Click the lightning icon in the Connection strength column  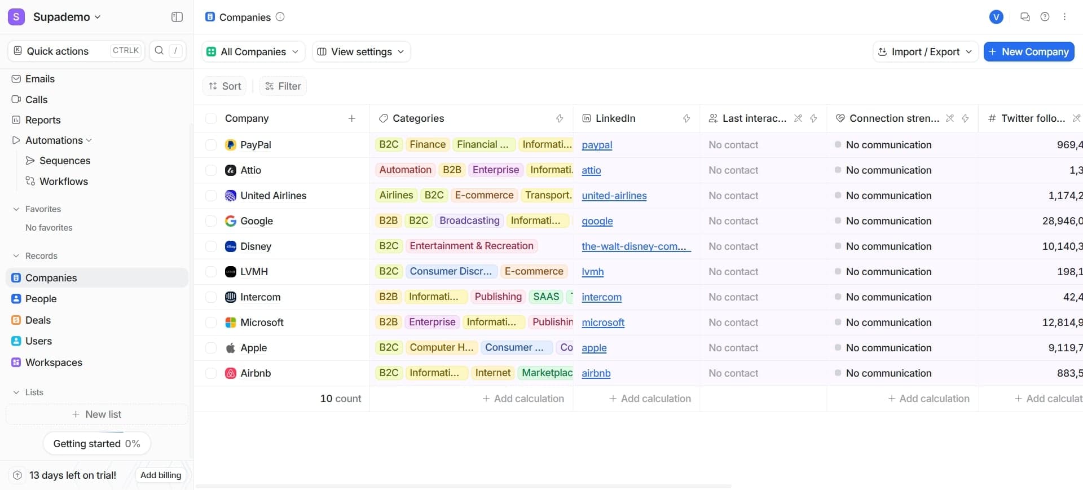click(965, 118)
